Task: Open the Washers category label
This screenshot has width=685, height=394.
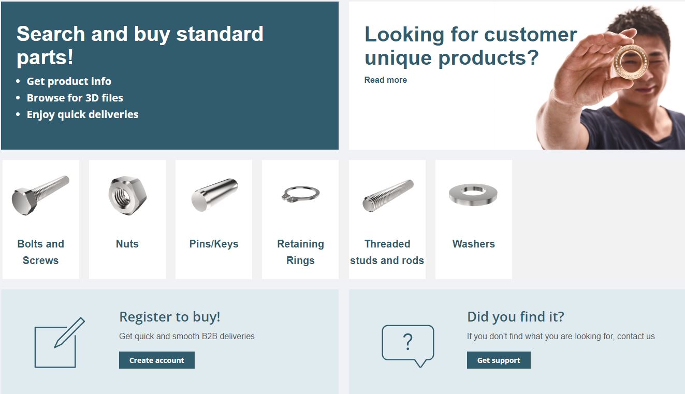Action: (x=474, y=244)
